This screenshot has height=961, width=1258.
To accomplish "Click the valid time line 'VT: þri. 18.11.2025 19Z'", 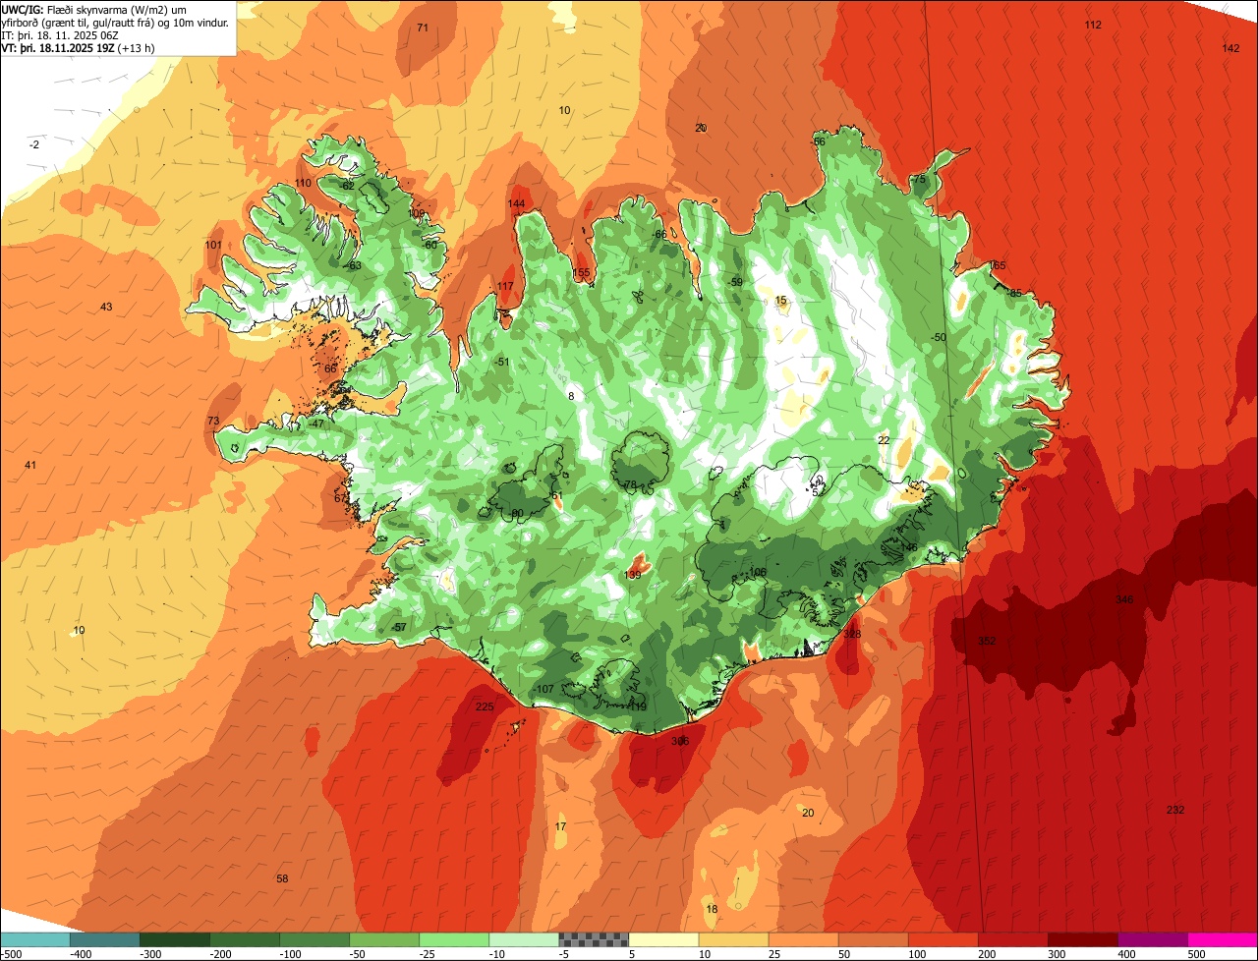I will (x=58, y=47).
